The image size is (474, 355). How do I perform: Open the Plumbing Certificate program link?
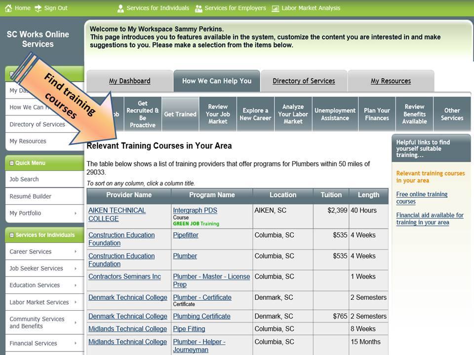(x=201, y=317)
